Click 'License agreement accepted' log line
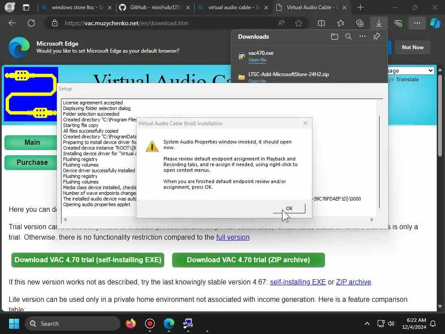 tap(93, 103)
